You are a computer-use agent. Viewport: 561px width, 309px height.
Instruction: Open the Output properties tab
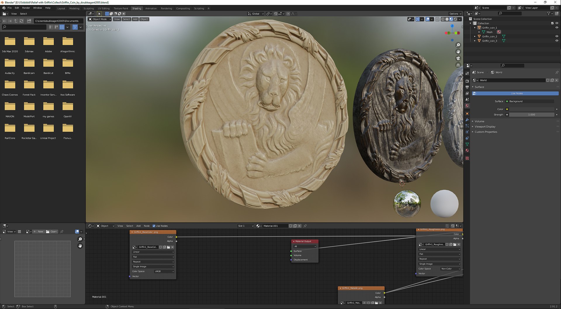[467, 87]
